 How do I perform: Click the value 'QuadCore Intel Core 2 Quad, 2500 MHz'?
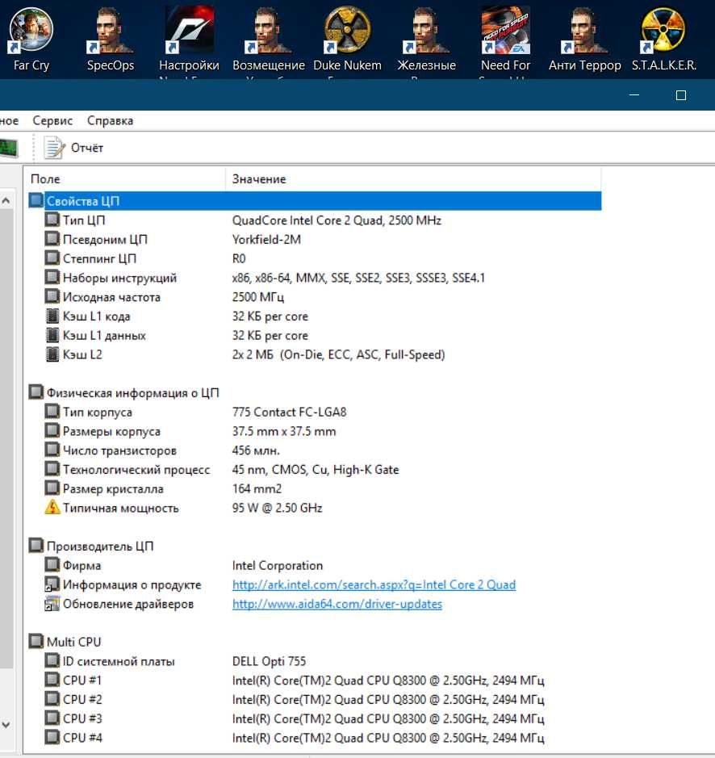(x=337, y=220)
